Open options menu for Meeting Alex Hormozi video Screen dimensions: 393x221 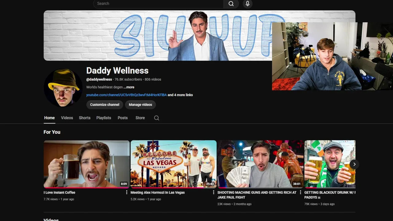point(213,192)
